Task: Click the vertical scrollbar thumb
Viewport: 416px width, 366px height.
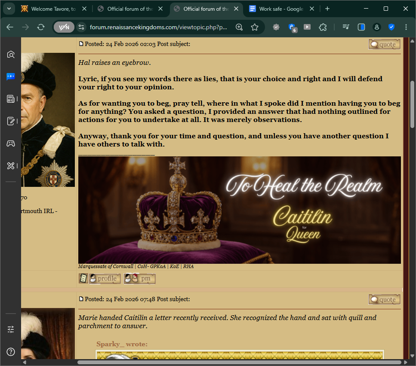Action: coord(412,105)
